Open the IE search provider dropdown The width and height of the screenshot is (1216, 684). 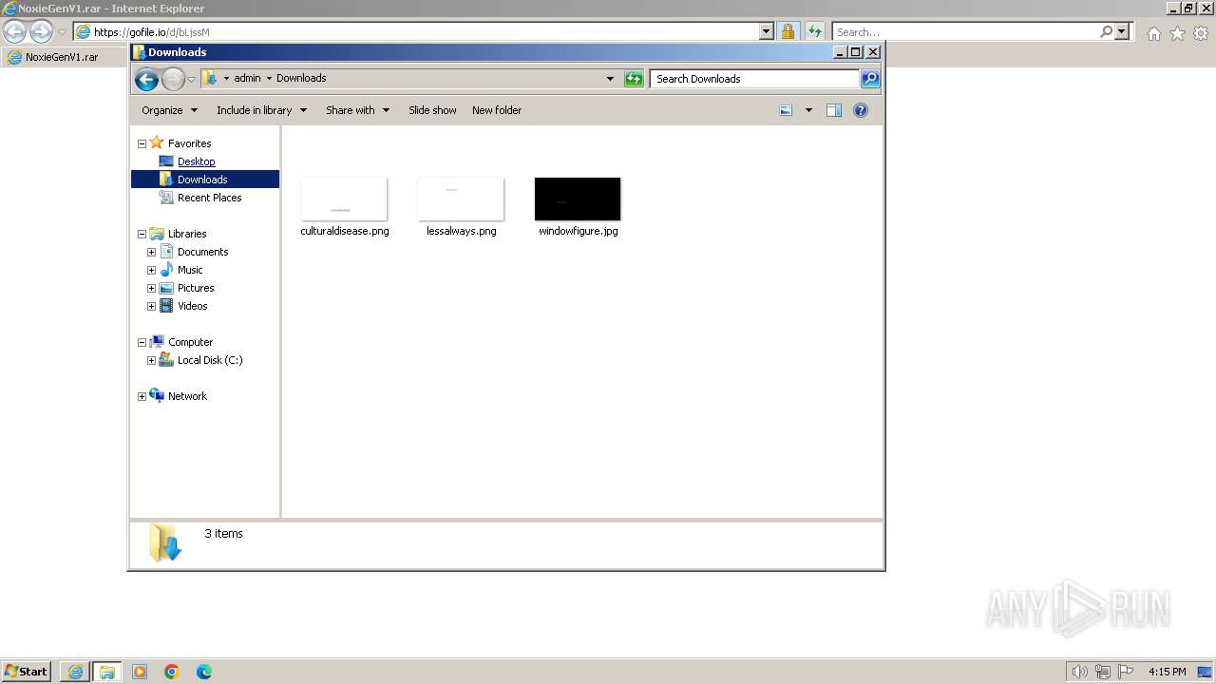tap(1123, 32)
